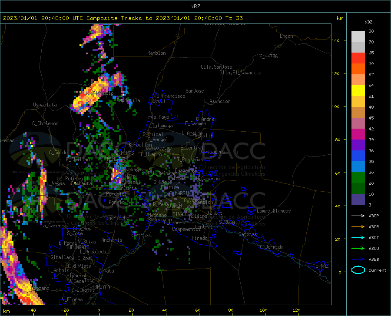Click the Divisadero place label
This screenshot has height=316, width=391.
coord(212,152)
